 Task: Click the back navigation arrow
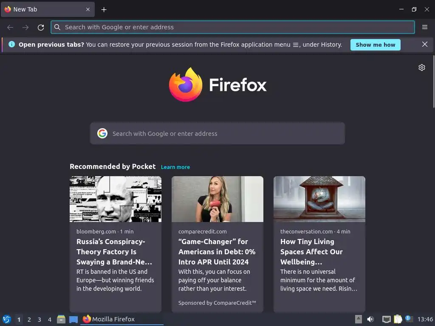[10, 27]
